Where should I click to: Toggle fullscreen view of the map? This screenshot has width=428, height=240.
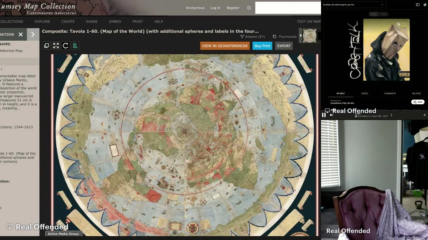pyautogui.click(x=56, y=46)
